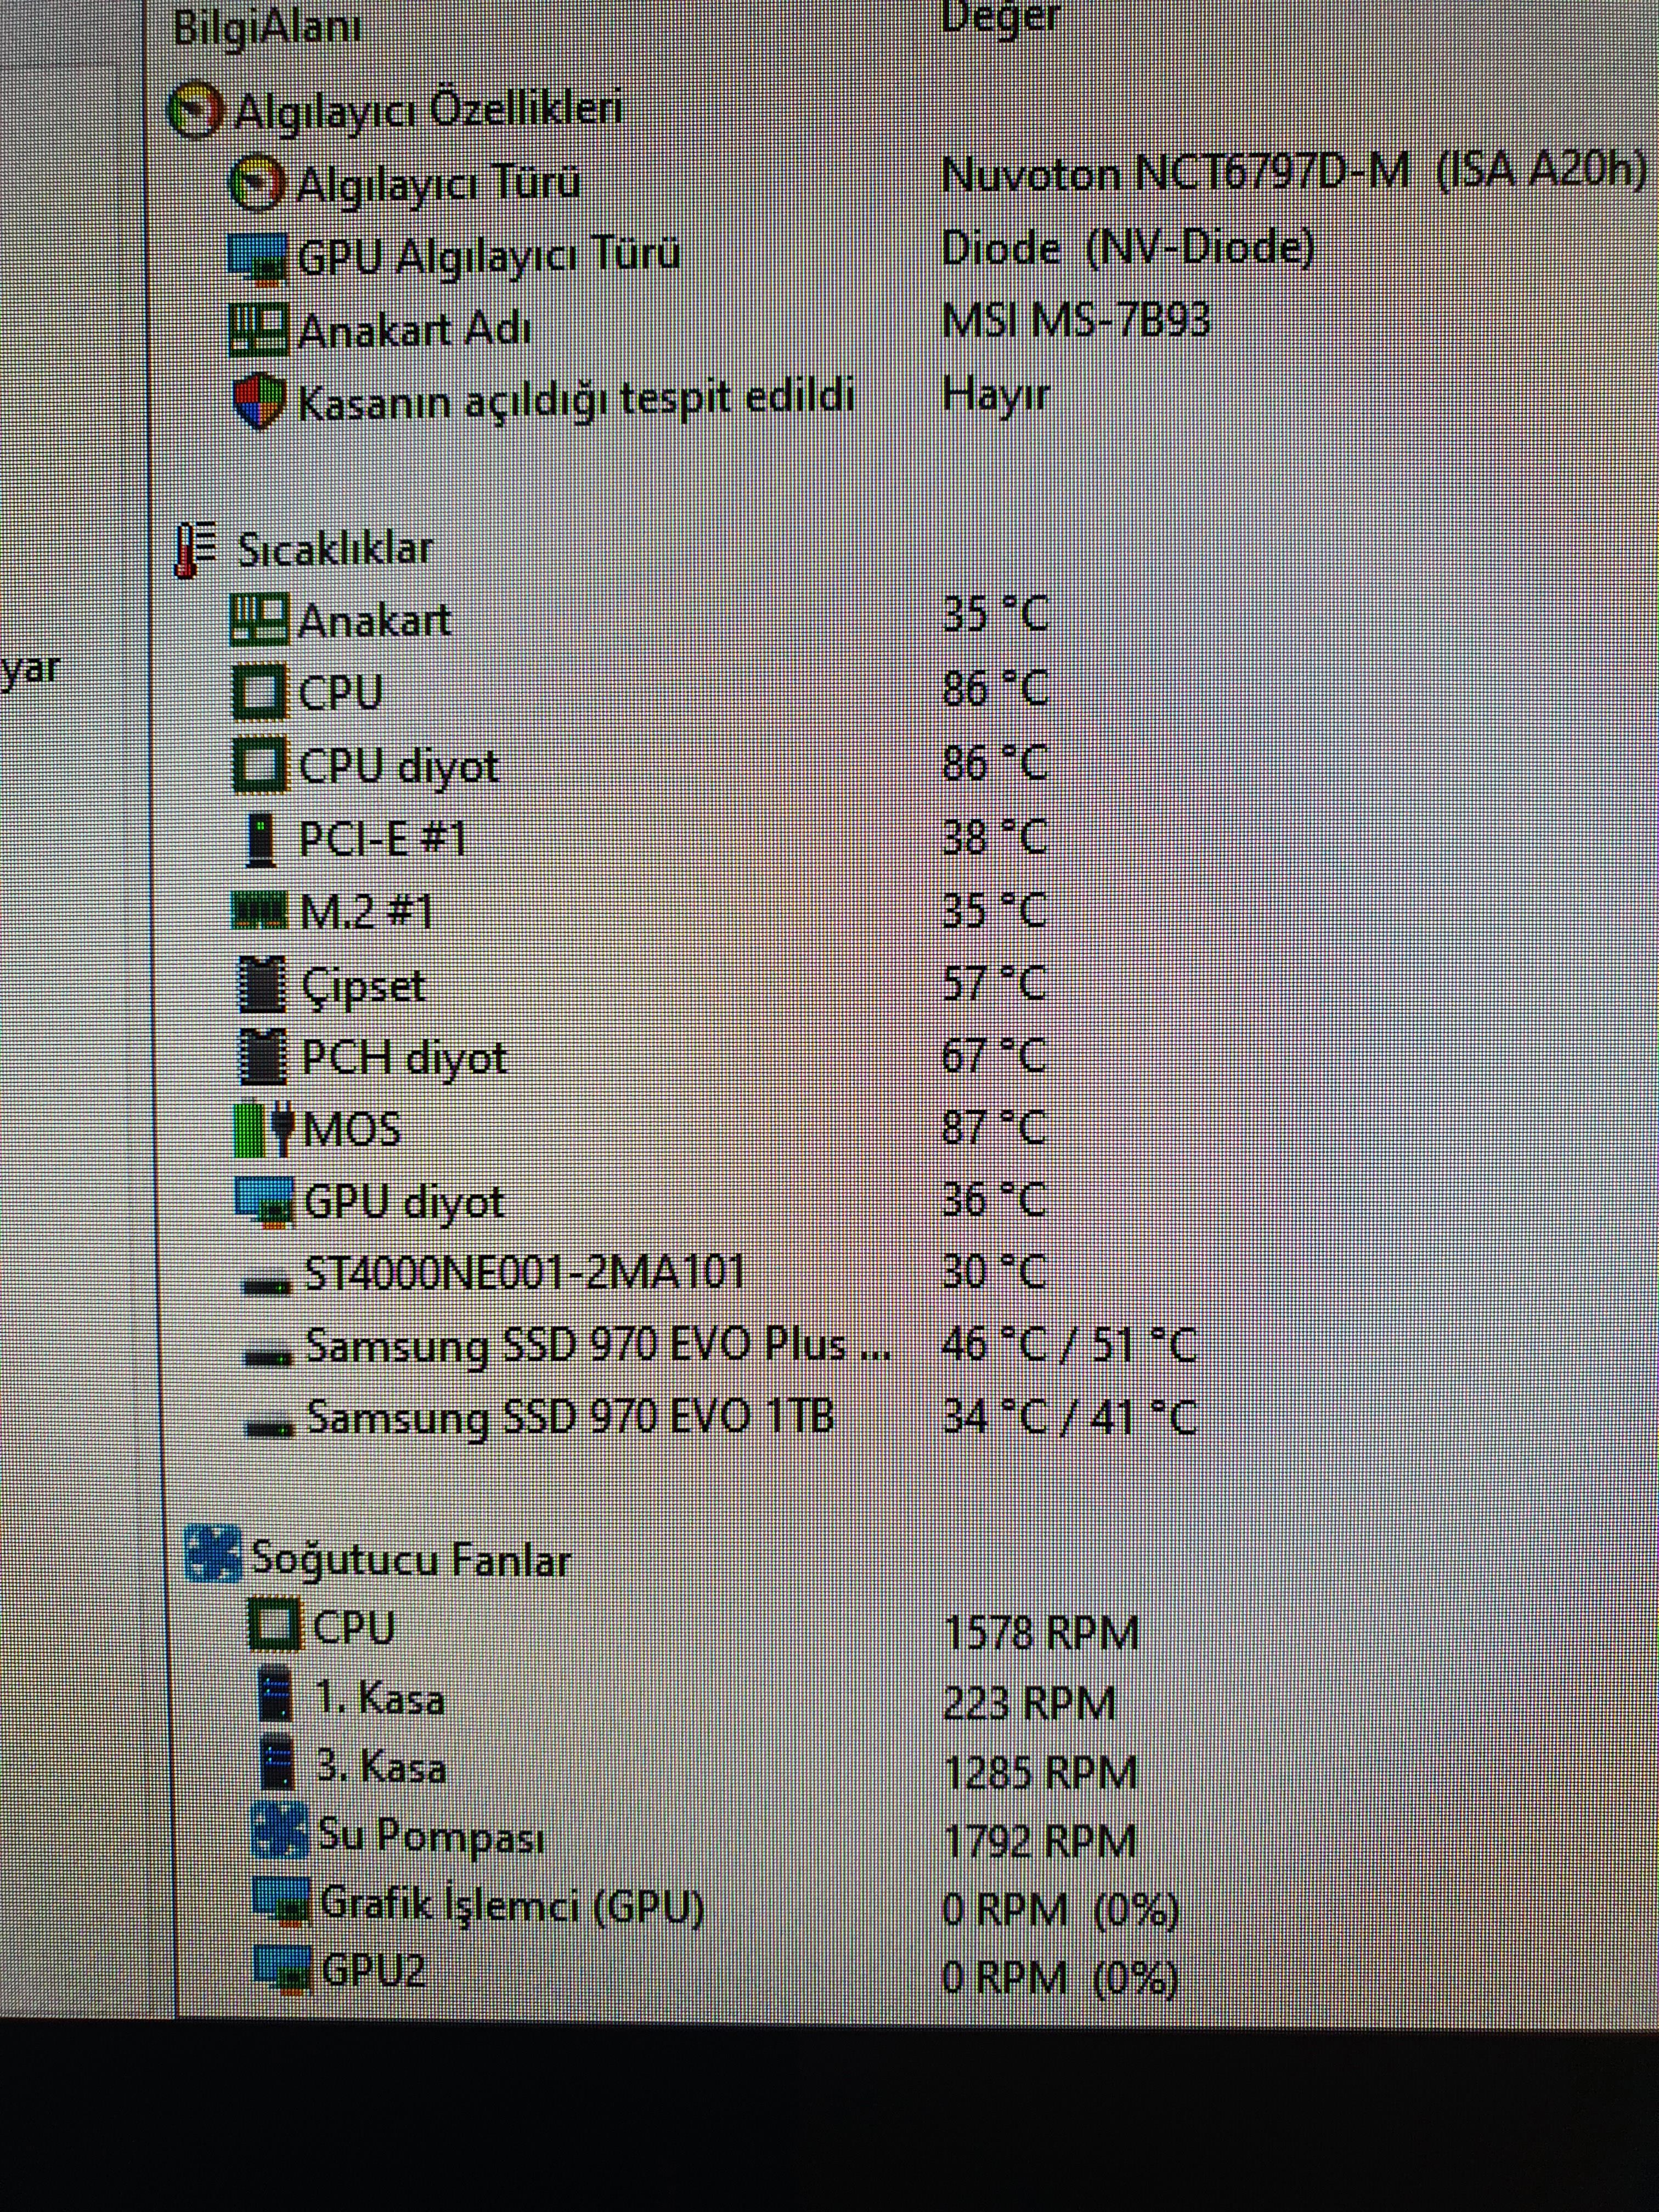The image size is (1659, 2212).
Task: Click the 67 °C PCH diyot value
Action: 994,1055
